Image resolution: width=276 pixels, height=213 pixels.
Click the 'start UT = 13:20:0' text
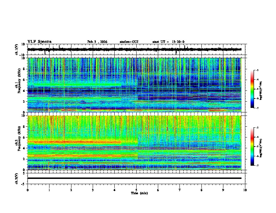click(x=168, y=42)
